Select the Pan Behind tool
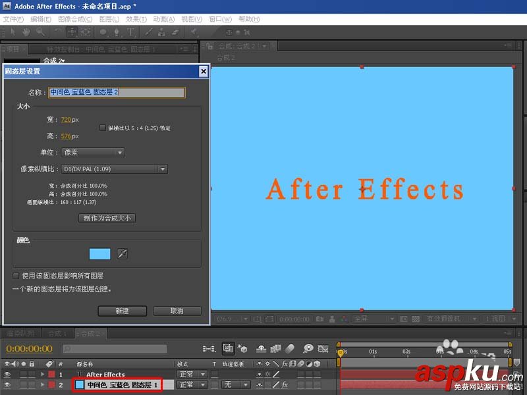Image resolution: width=527 pixels, height=395 pixels. click(x=86, y=32)
